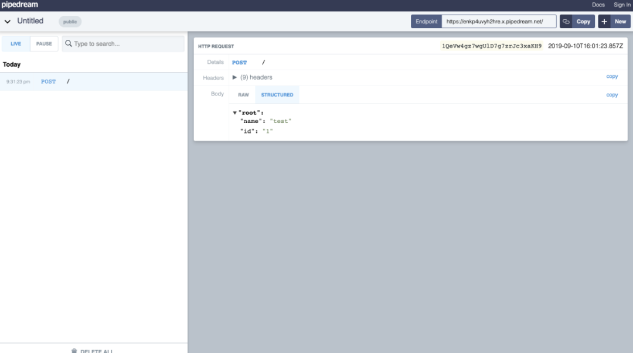Click the plus icon for a new endpoint
The image size is (633, 353).
pyautogui.click(x=604, y=22)
